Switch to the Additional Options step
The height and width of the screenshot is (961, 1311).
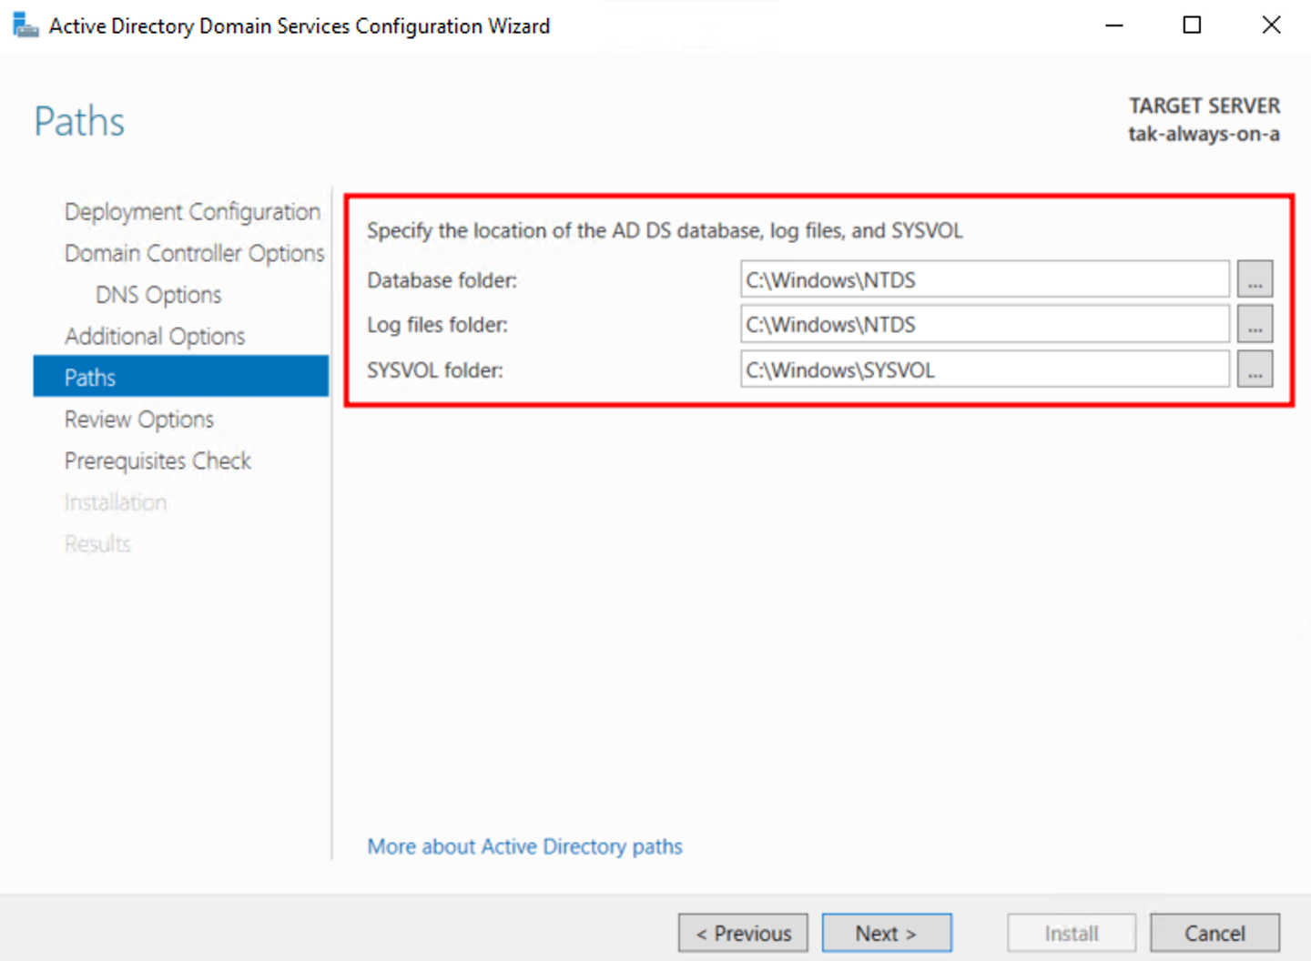click(x=155, y=336)
